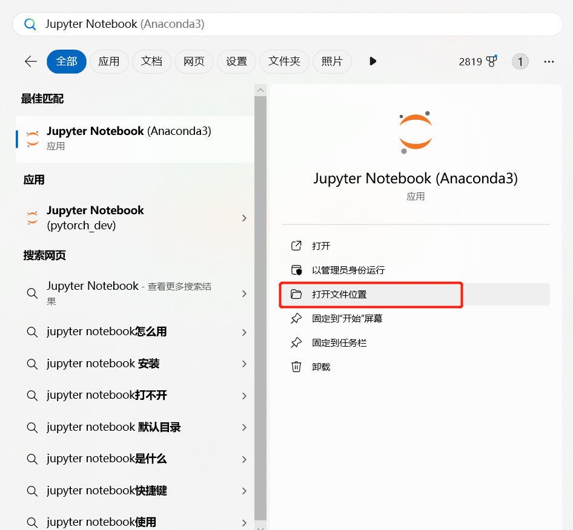Click the pin icon beside 固定到"开始"屏幕
The image size is (573, 530).
(x=296, y=318)
